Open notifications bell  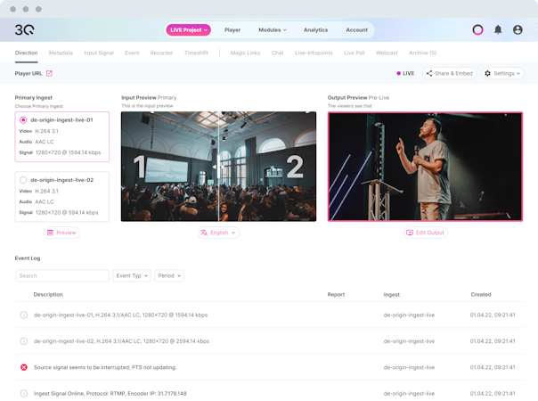tap(498, 30)
